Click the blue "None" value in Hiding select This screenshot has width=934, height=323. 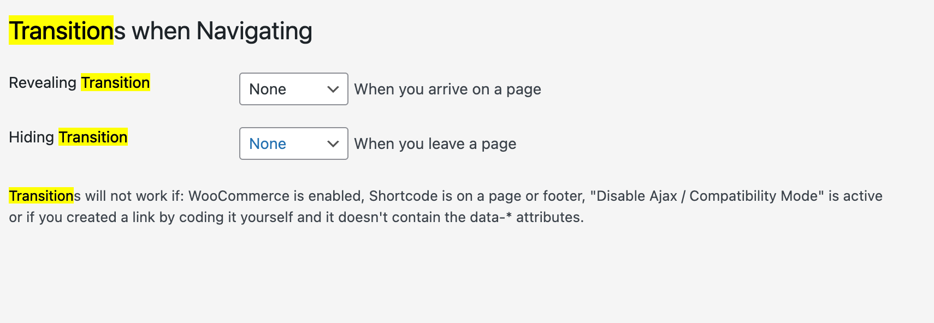pyautogui.click(x=268, y=143)
